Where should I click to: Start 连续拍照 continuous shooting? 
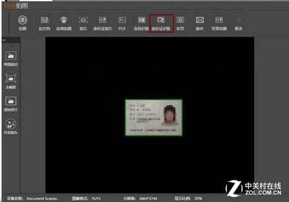[64, 24]
